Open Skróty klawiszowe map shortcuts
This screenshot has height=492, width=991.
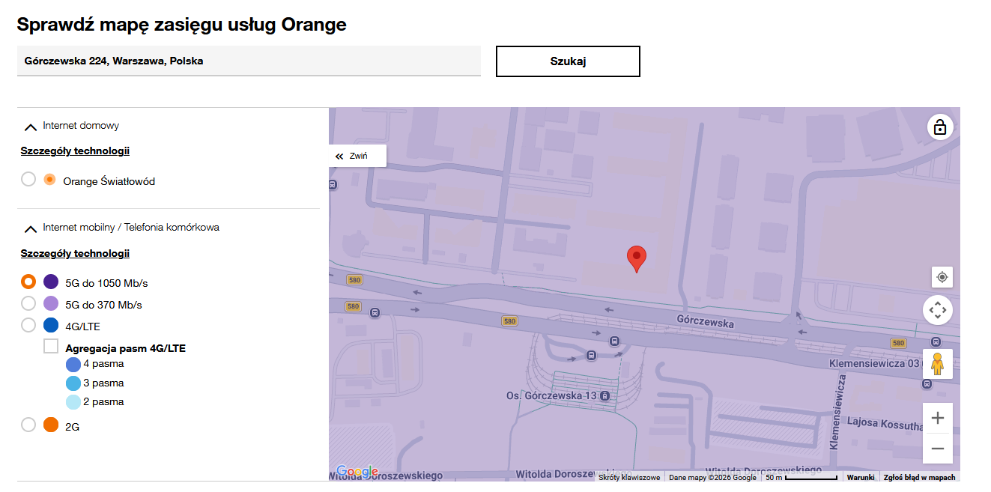click(629, 477)
